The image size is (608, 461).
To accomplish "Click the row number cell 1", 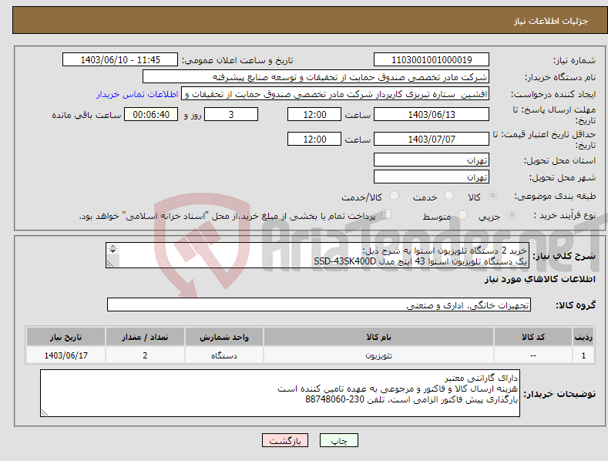I will (583, 355).
